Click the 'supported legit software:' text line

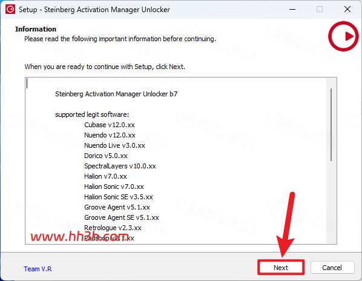click(x=92, y=114)
